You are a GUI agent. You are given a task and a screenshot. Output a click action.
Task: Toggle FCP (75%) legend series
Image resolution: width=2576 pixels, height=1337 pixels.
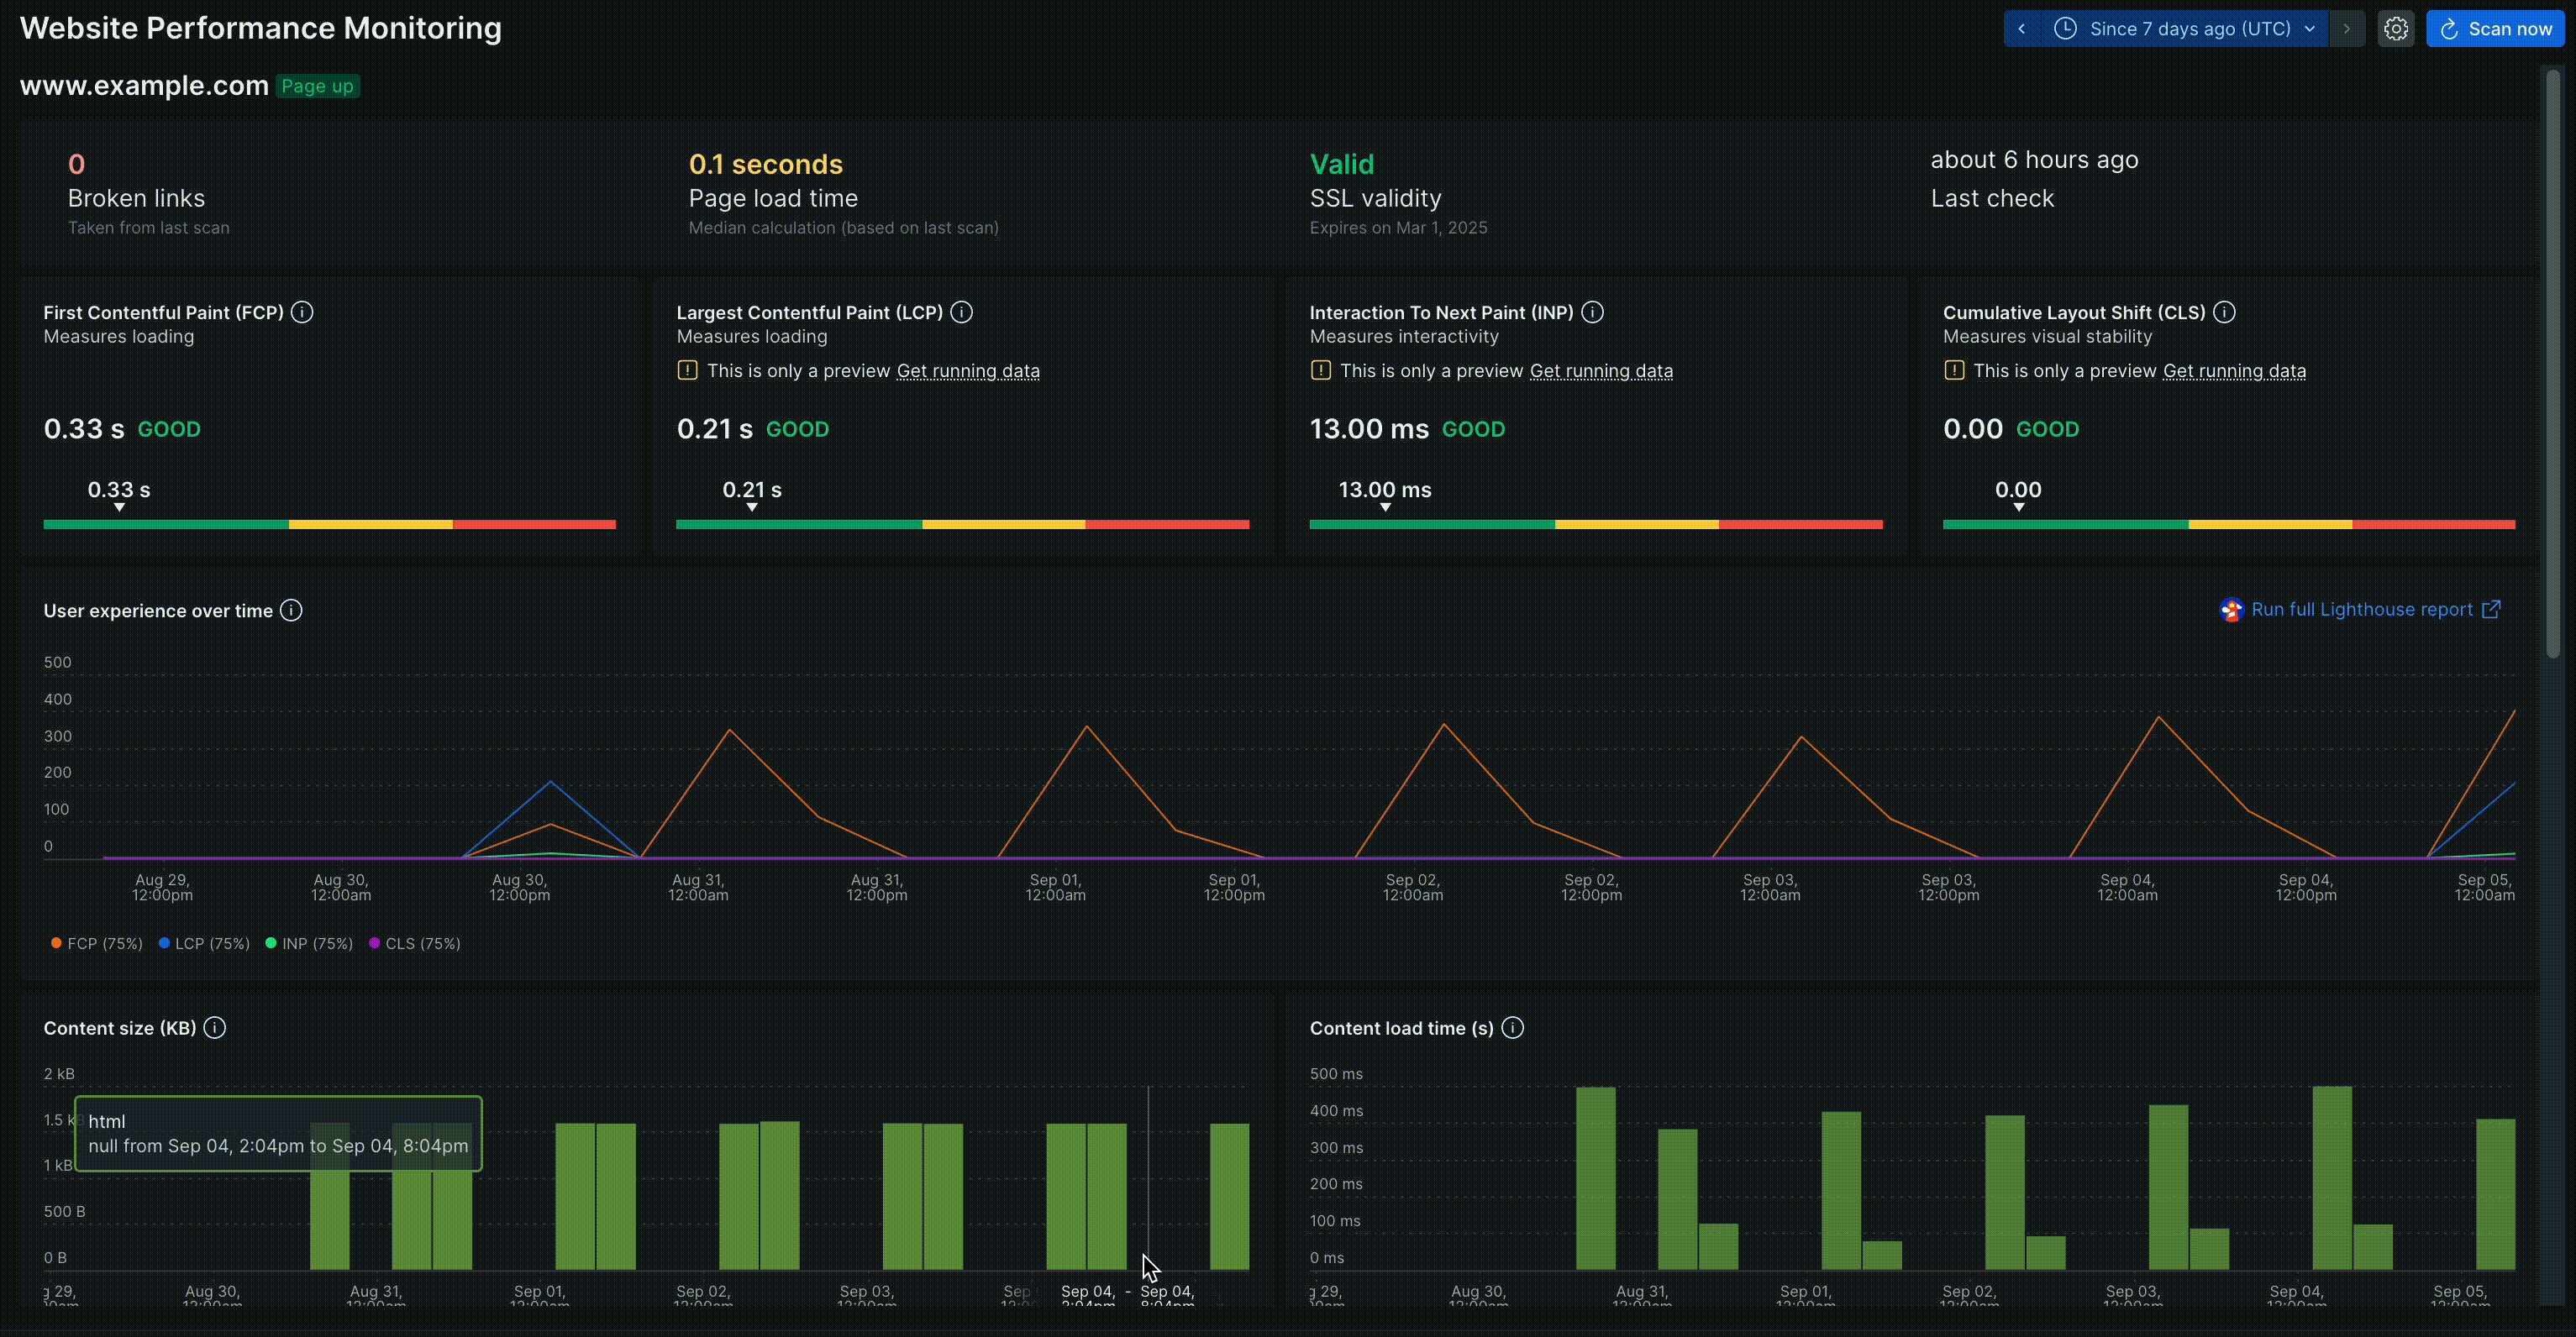97,943
